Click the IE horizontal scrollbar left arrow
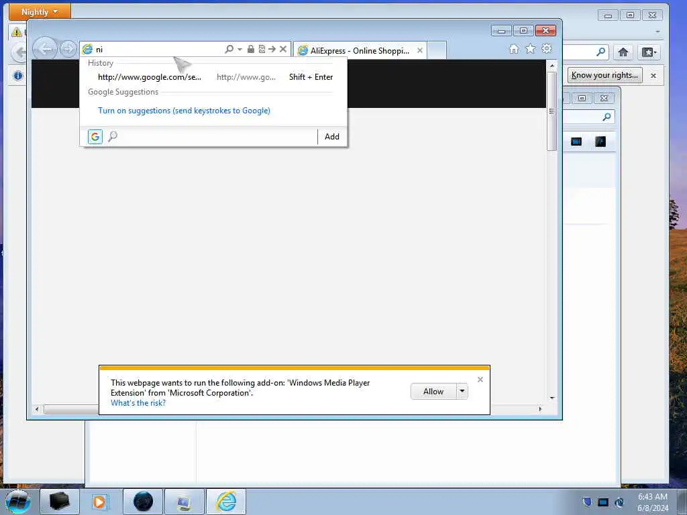Image resolution: width=687 pixels, height=515 pixels. [x=37, y=409]
